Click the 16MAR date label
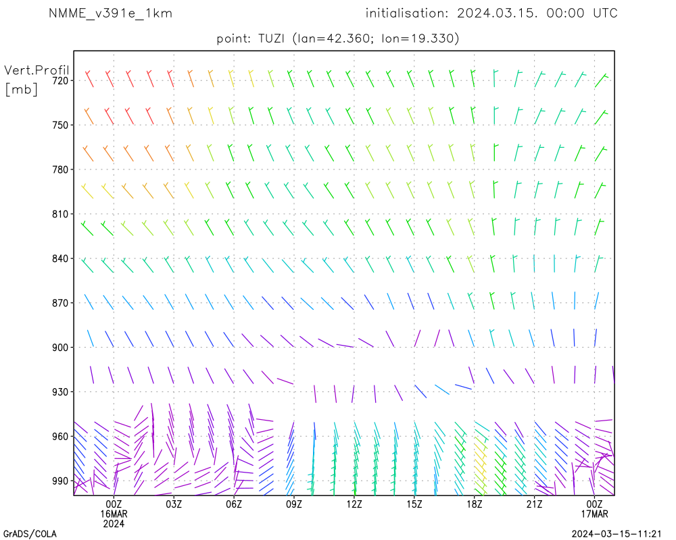This screenshot has height=540, width=676. pos(114,514)
